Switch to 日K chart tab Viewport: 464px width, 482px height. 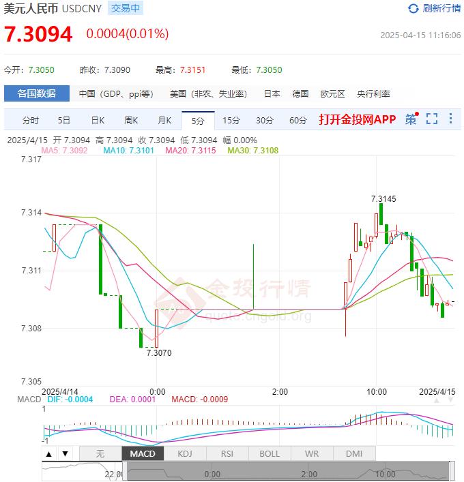click(98, 121)
